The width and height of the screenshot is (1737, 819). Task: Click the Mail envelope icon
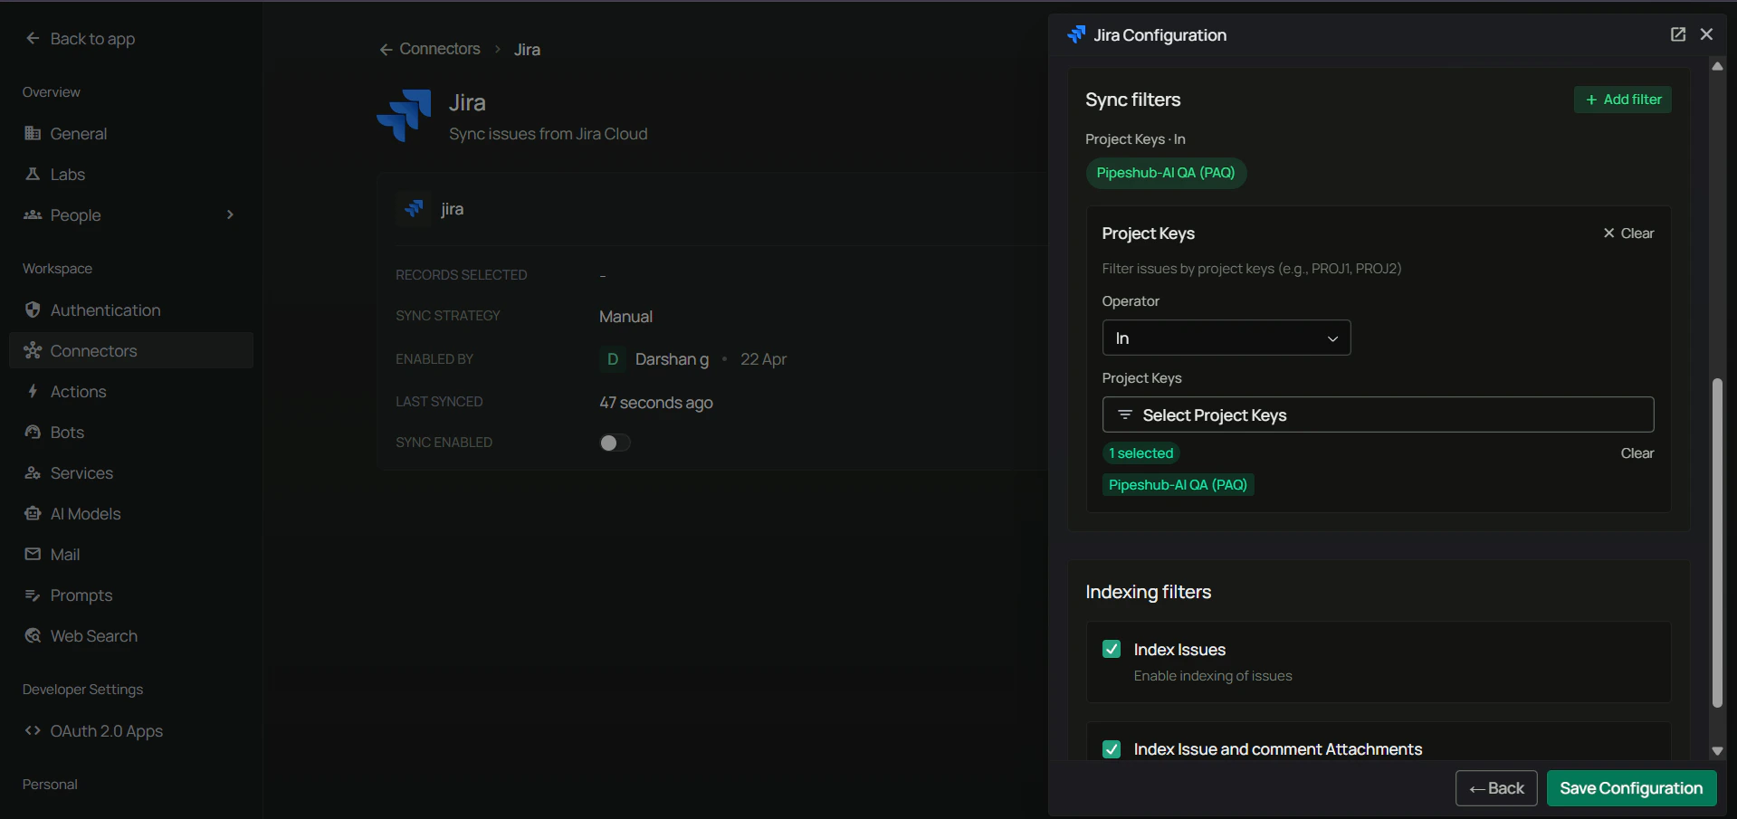click(33, 554)
